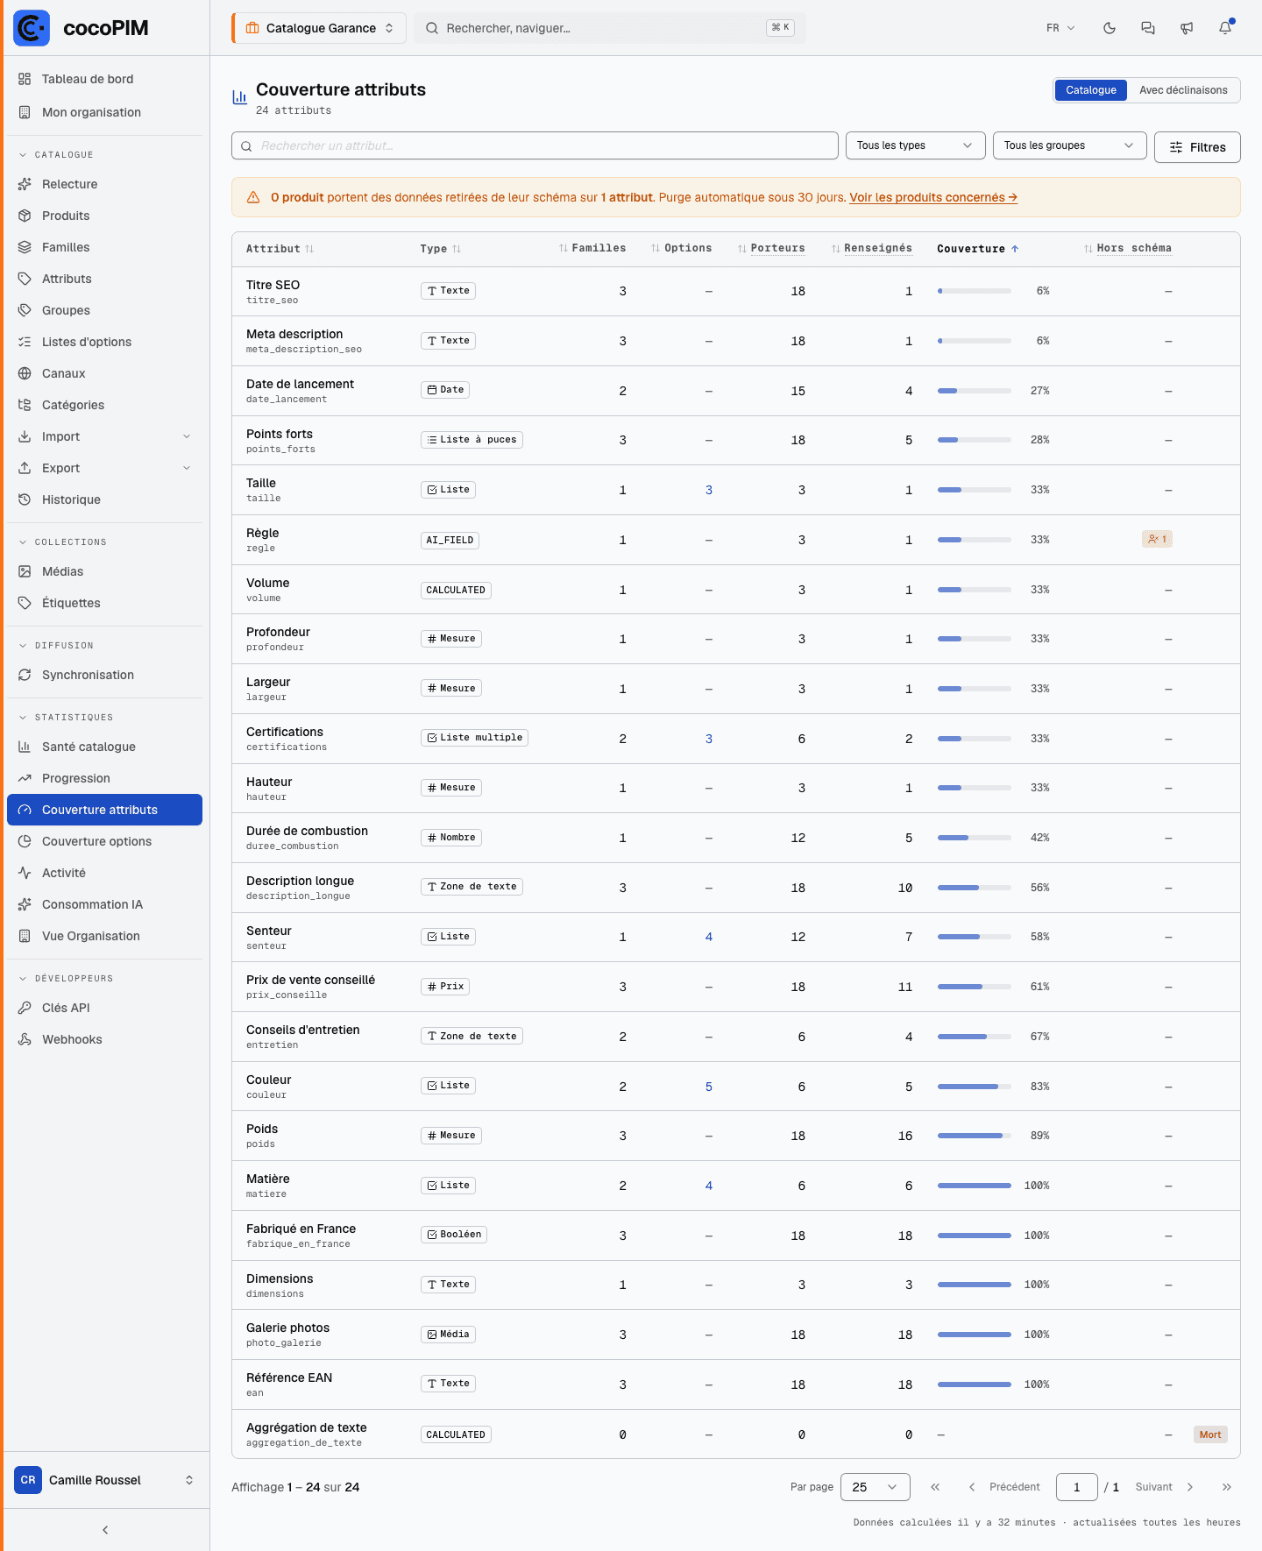Follow Voir les produits concernés link
The height and width of the screenshot is (1551, 1262).
pyautogui.click(x=933, y=197)
